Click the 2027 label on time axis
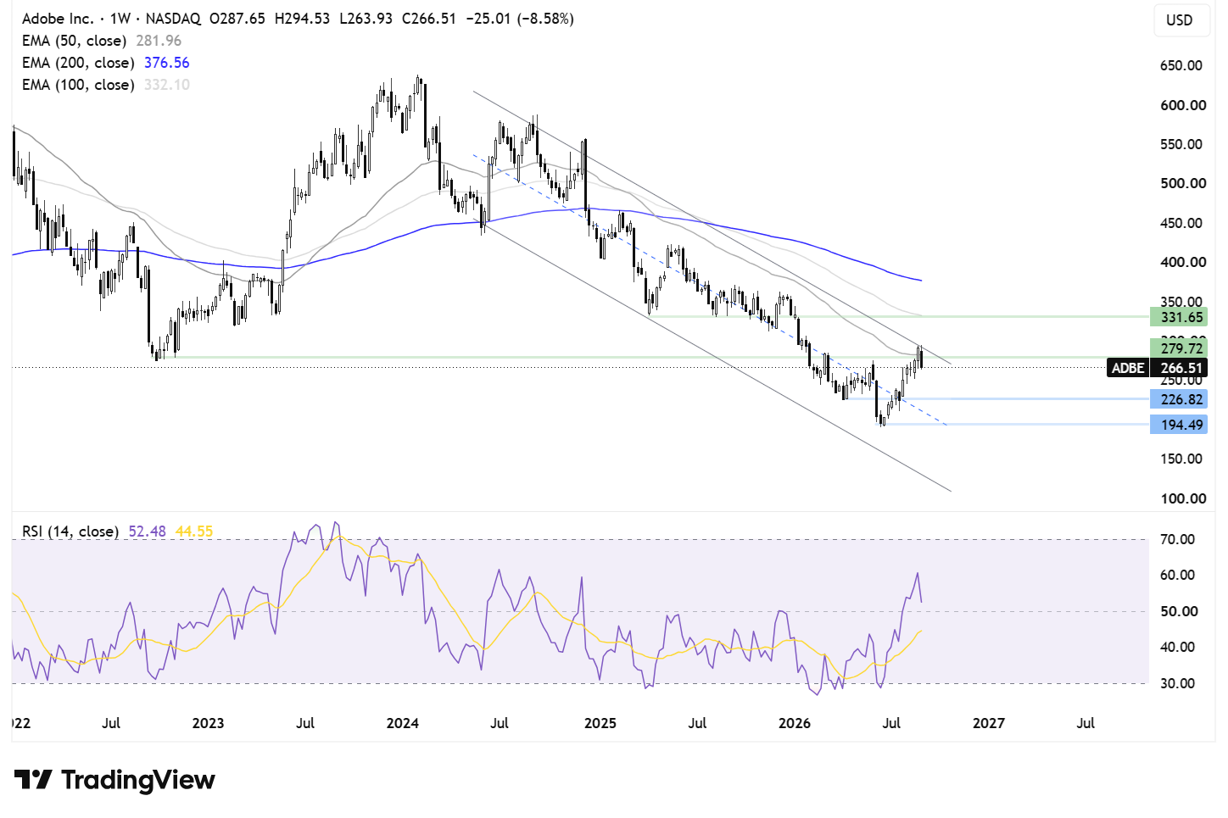Screen dimensions: 1228x818 [x=989, y=723]
